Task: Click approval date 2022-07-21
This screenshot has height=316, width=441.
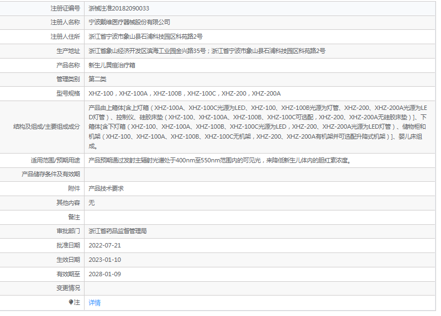Action: point(104,245)
